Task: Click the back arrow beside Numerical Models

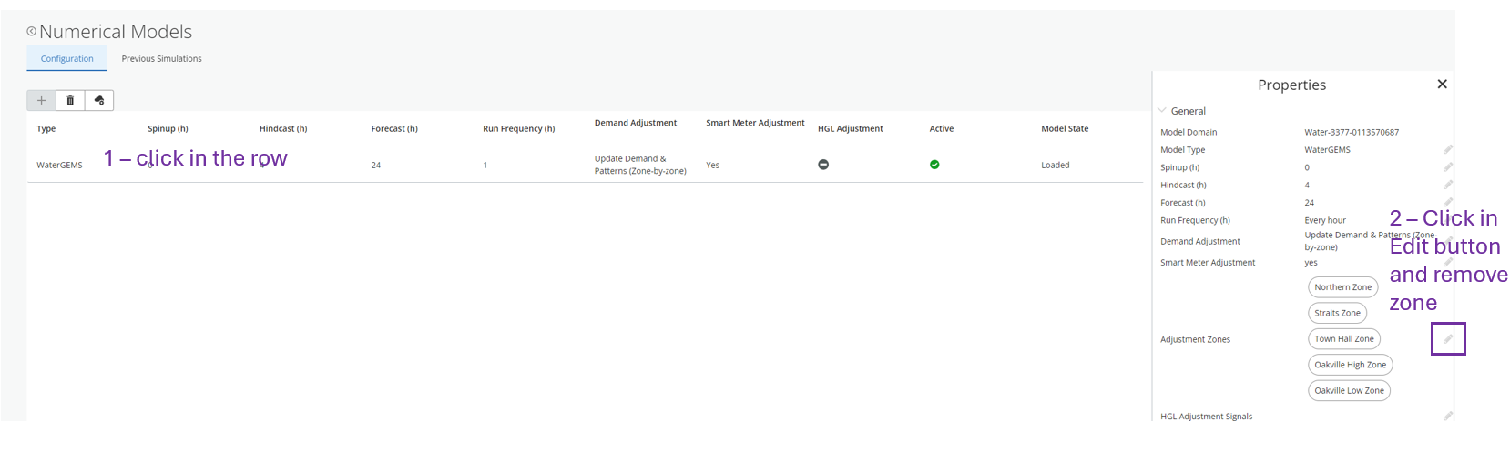Action: point(31,32)
